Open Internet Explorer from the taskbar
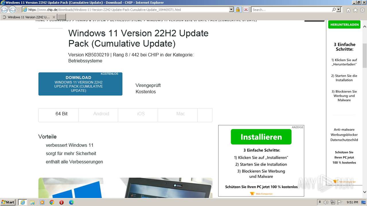Image resolution: width=367 pixels, height=206 pixels. pos(22,202)
